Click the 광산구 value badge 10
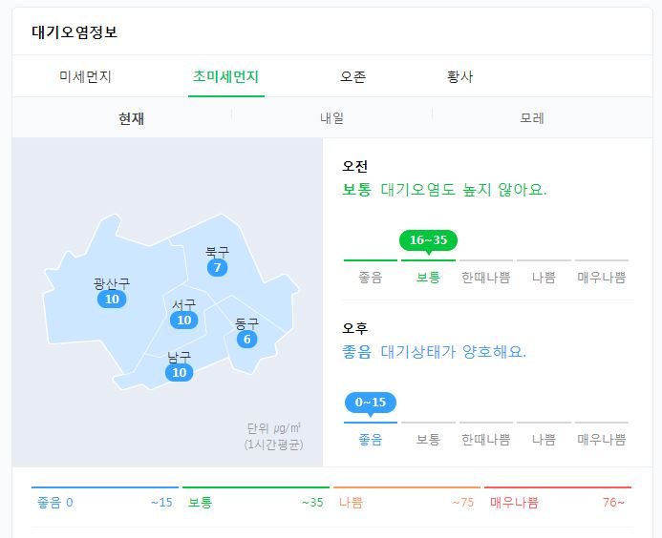662x538 pixels. 112,299
